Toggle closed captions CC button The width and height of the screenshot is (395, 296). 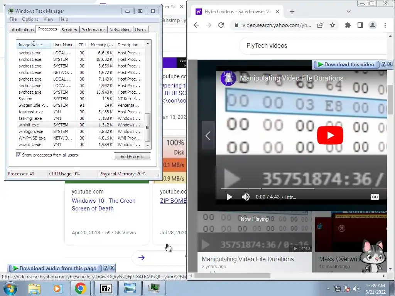375,197
